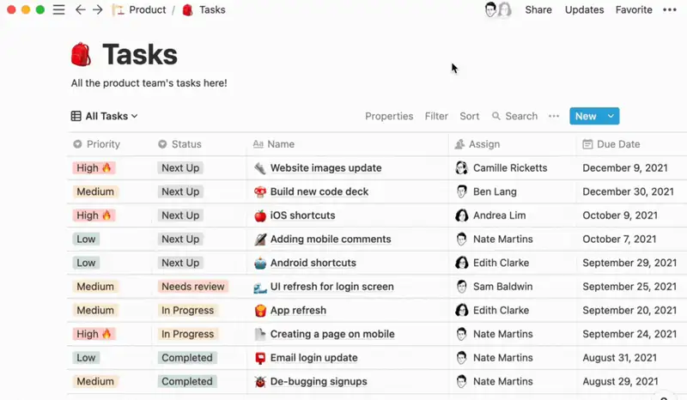This screenshot has height=400, width=687.
Task: Click the red backpack page icon
Action: 81,54
